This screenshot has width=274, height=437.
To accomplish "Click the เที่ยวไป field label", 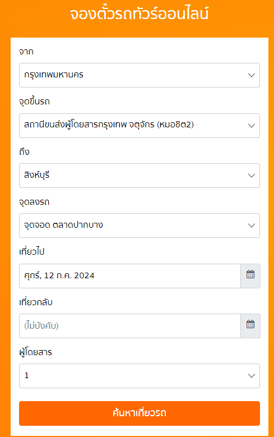I will [31, 252].
